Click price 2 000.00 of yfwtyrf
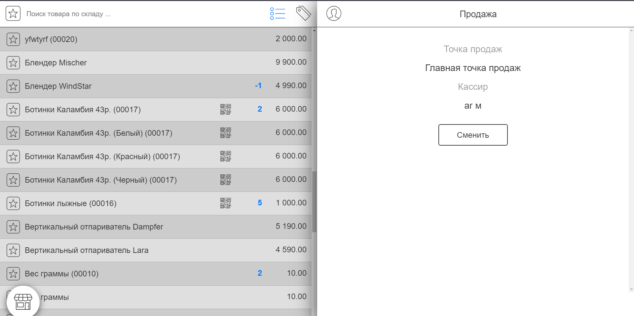This screenshot has height=316, width=634. click(x=291, y=39)
